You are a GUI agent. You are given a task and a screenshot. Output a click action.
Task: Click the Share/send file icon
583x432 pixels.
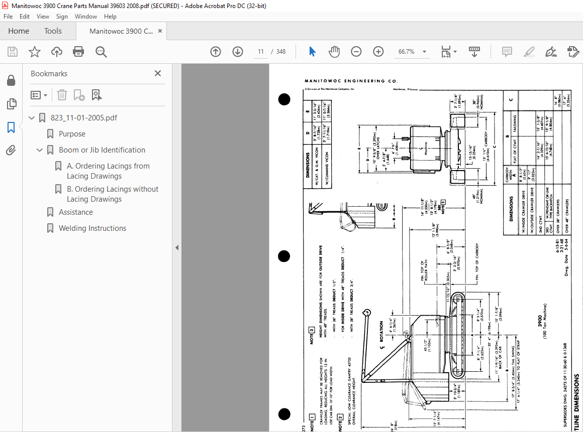tap(573, 52)
